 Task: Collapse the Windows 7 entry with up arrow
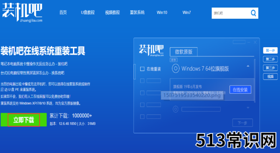tap(248, 66)
